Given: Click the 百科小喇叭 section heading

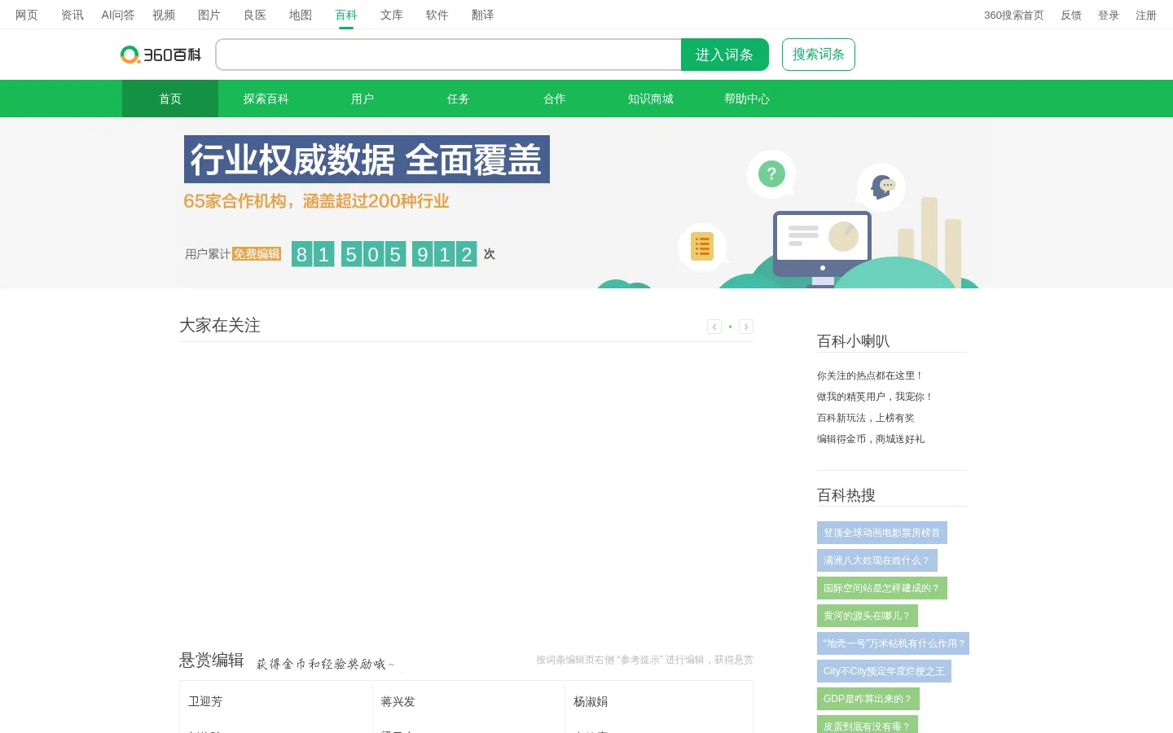Looking at the screenshot, I should coord(854,341).
